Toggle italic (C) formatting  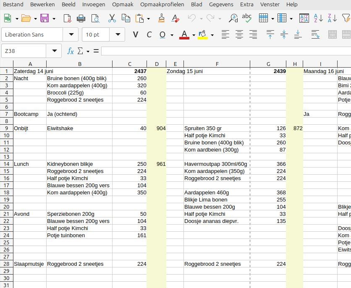point(149,34)
